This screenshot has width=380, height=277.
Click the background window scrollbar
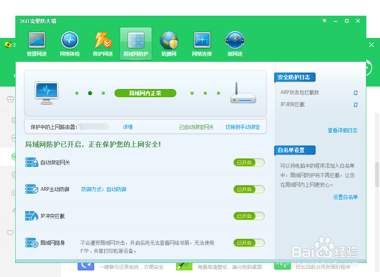pyautogui.click(x=377, y=174)
